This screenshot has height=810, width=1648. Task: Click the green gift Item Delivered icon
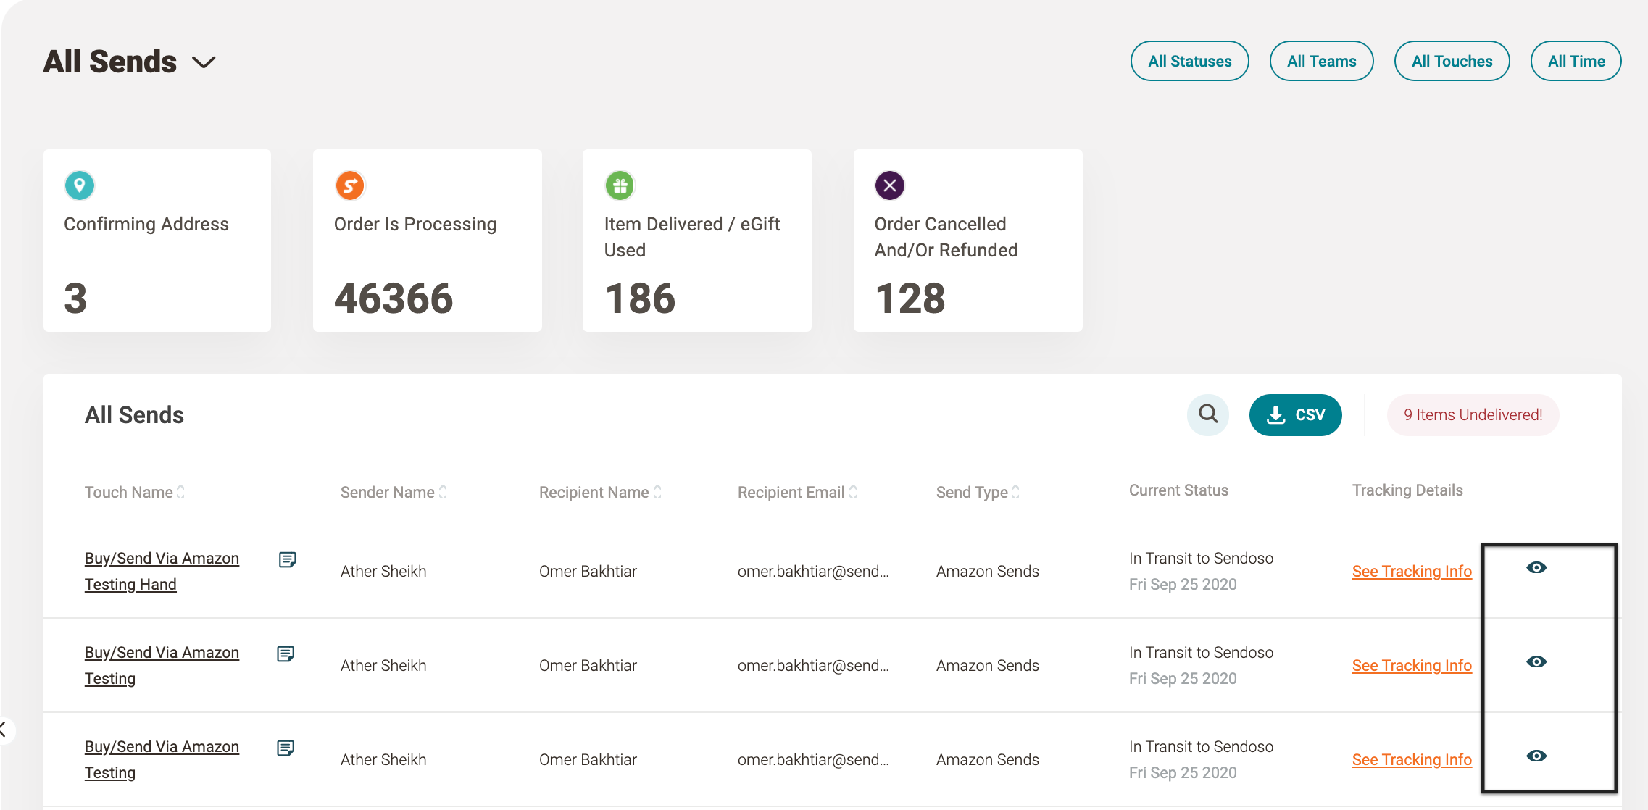[x=620, y=185]
